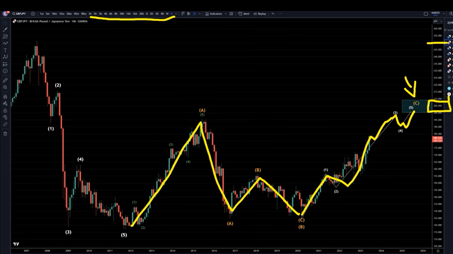Expand the timeframe interval dropdown arrow
Image resolution: width=453 pixels, height=254 pixels.
point(176,14)
